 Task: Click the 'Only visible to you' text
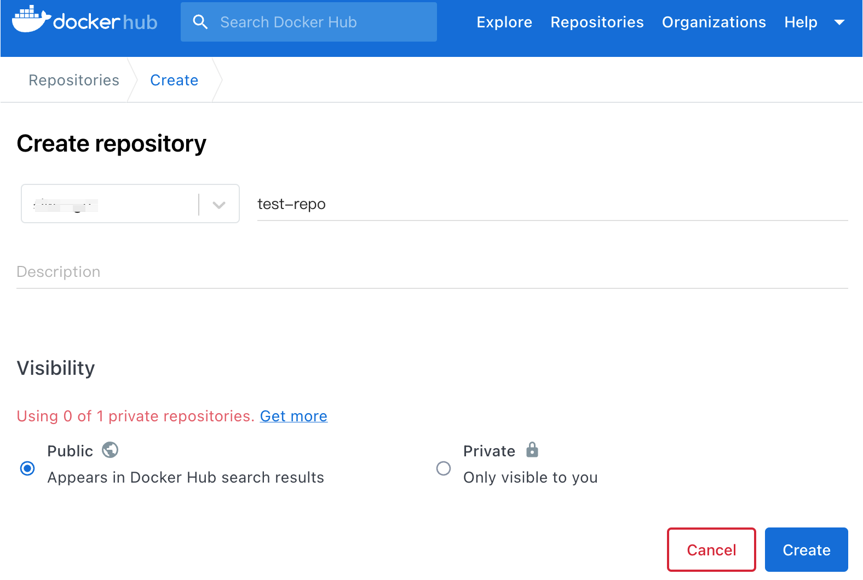(530, 477)
